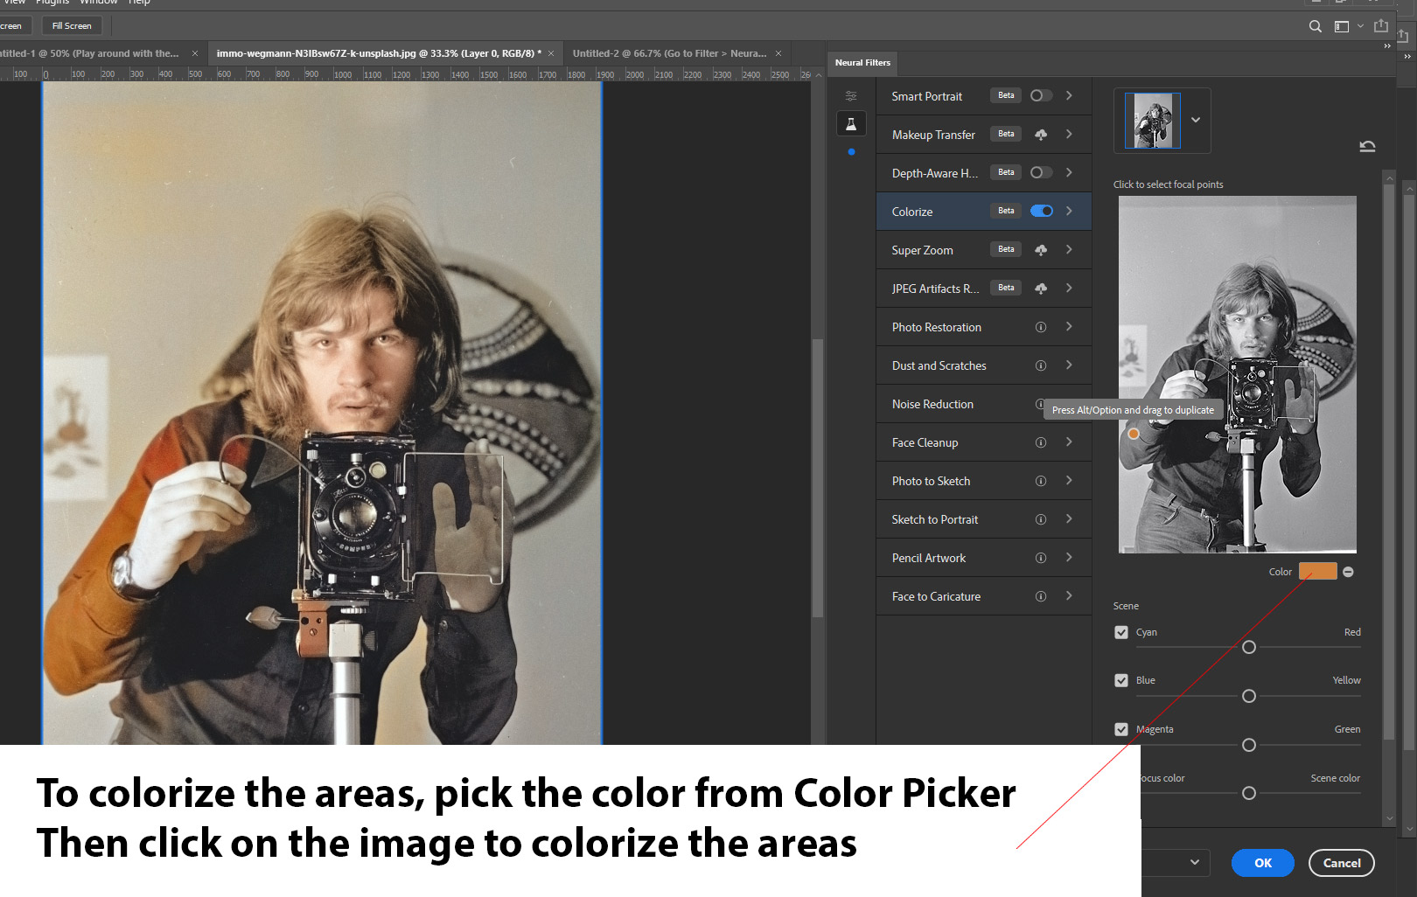Screen dimensions: 1417x897
Task: Uncheck the Magenta checkbox
Action: [1121, 729]
